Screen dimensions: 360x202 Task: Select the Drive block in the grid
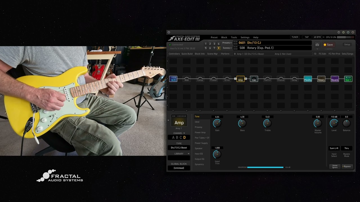227,79
